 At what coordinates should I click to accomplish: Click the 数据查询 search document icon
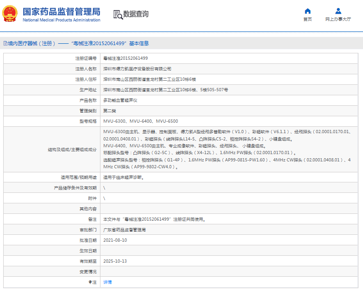click(x=118, y=15)
